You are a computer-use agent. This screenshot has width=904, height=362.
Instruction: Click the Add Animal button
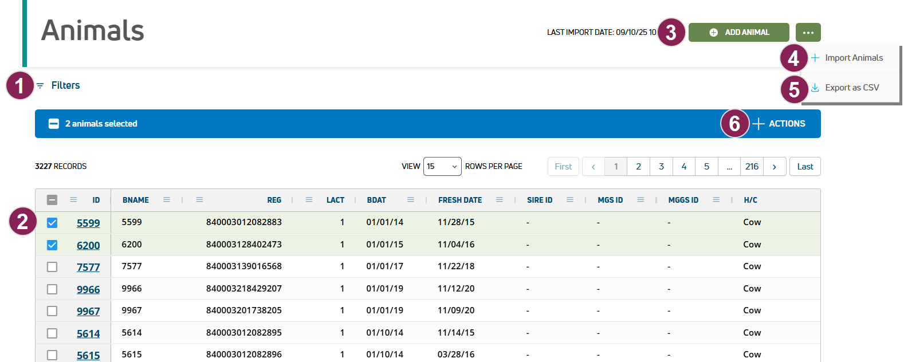coord(738,33)
